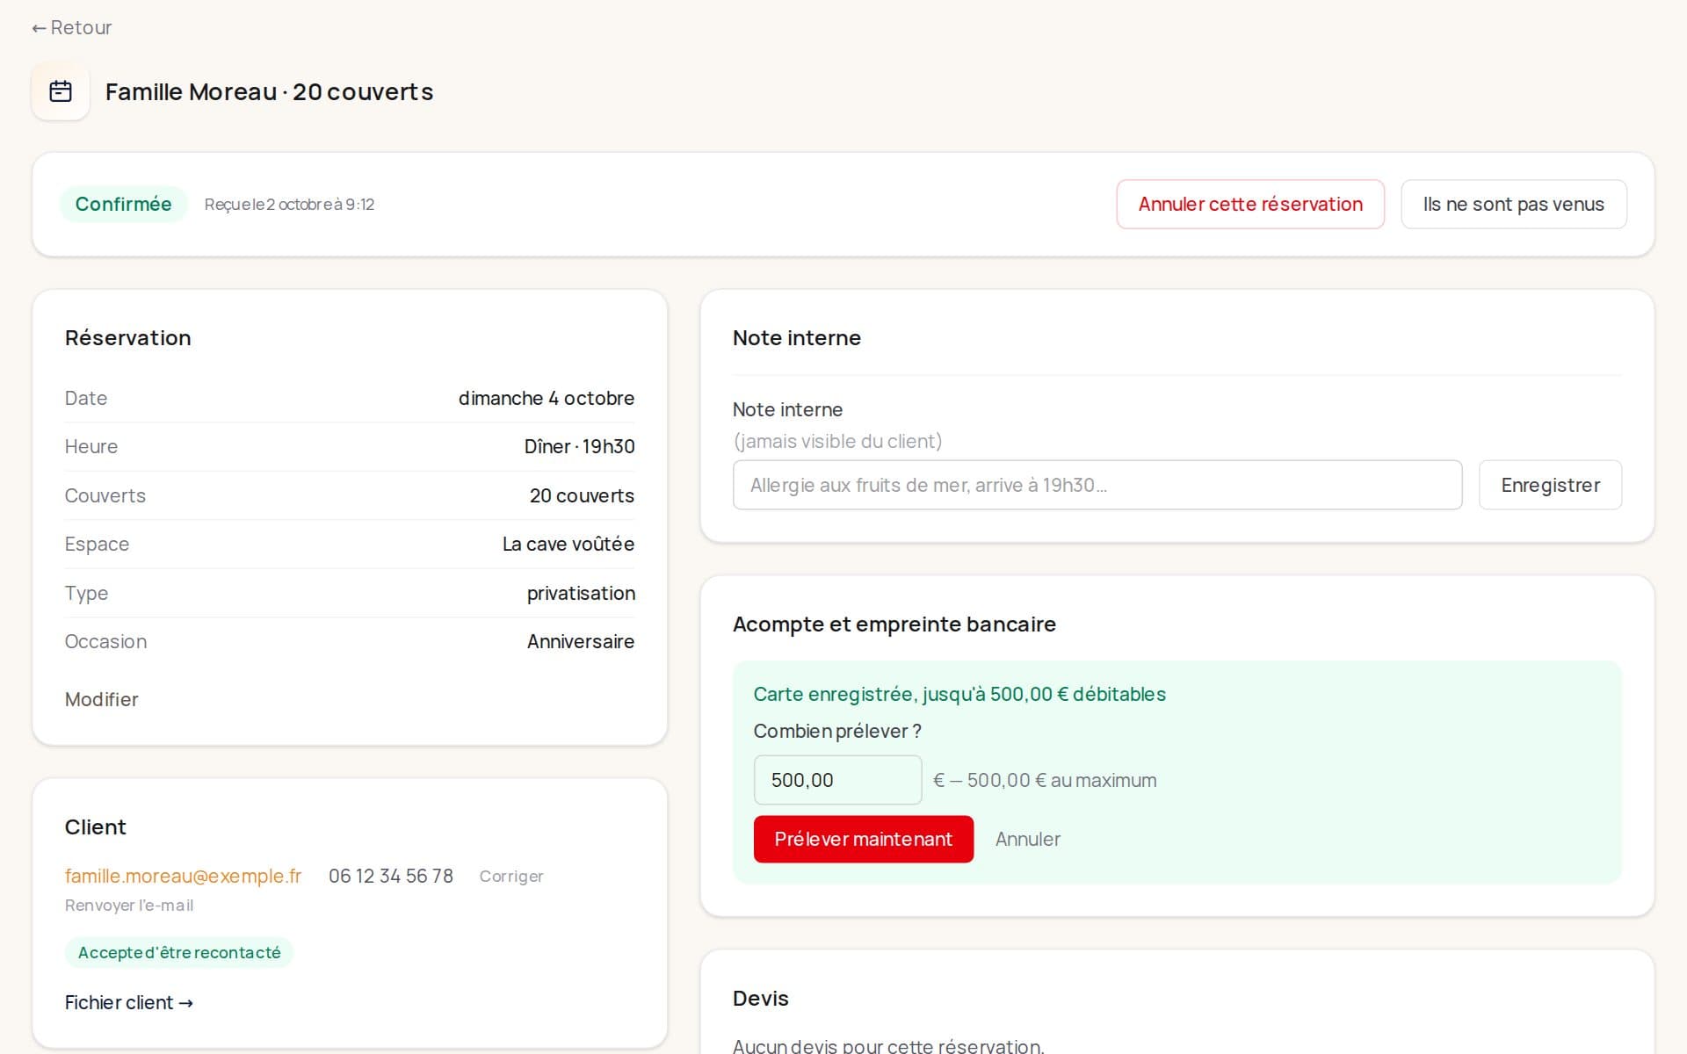Click the Confirmée status badge

click(x=123, y=204)
